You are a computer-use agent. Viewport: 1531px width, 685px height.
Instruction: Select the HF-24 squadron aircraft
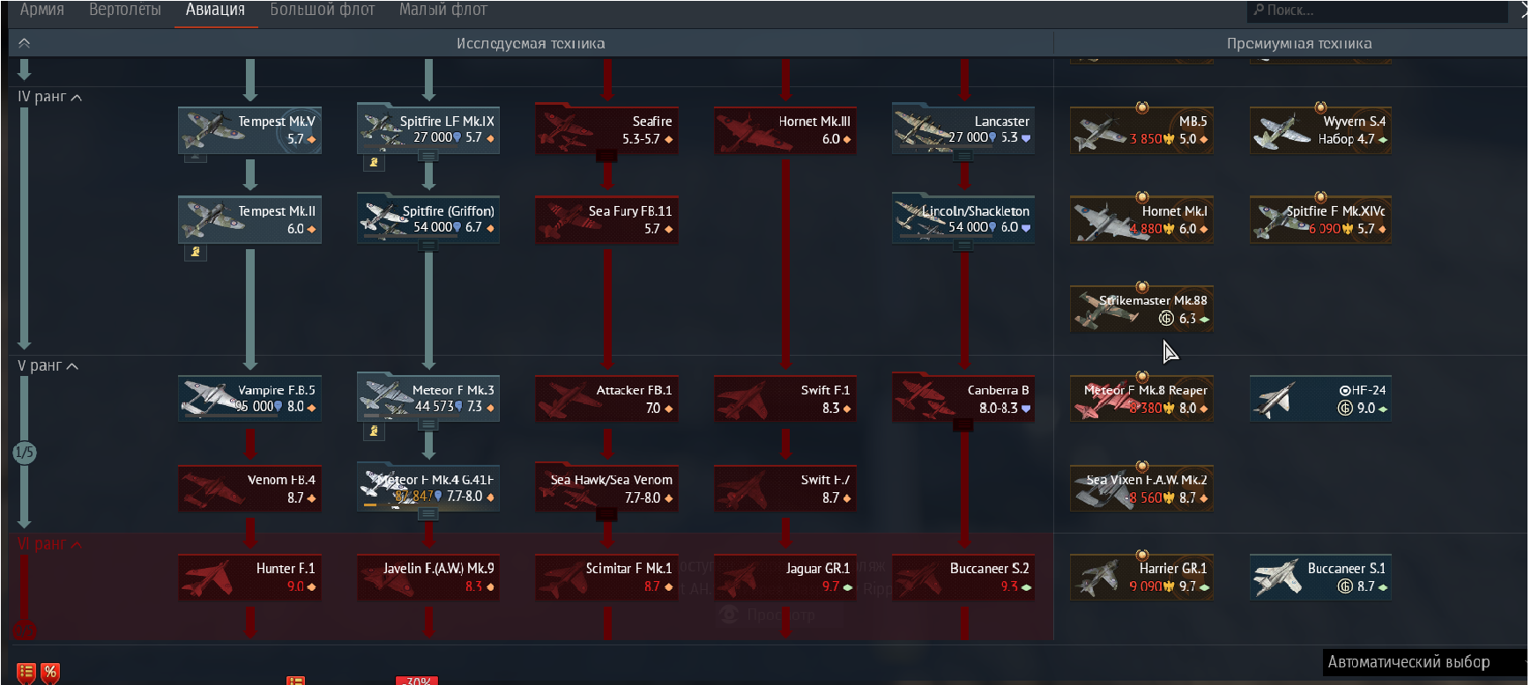click(1320, 399)
